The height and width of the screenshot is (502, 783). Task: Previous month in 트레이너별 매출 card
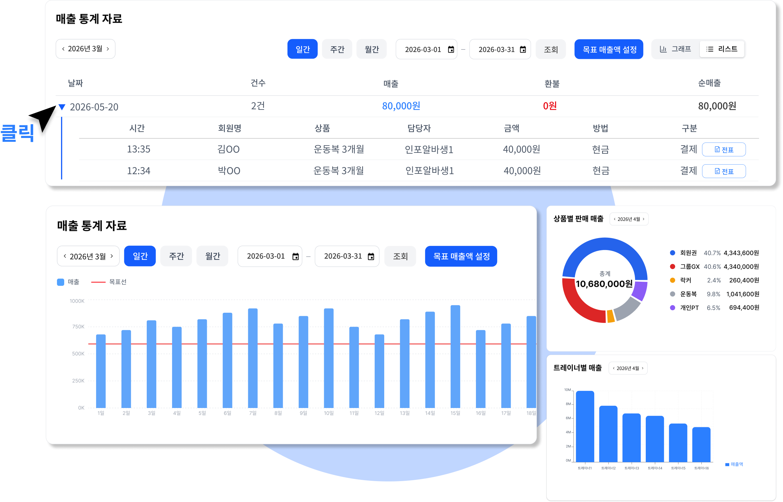pyautogui.click(x=613, y=368)
